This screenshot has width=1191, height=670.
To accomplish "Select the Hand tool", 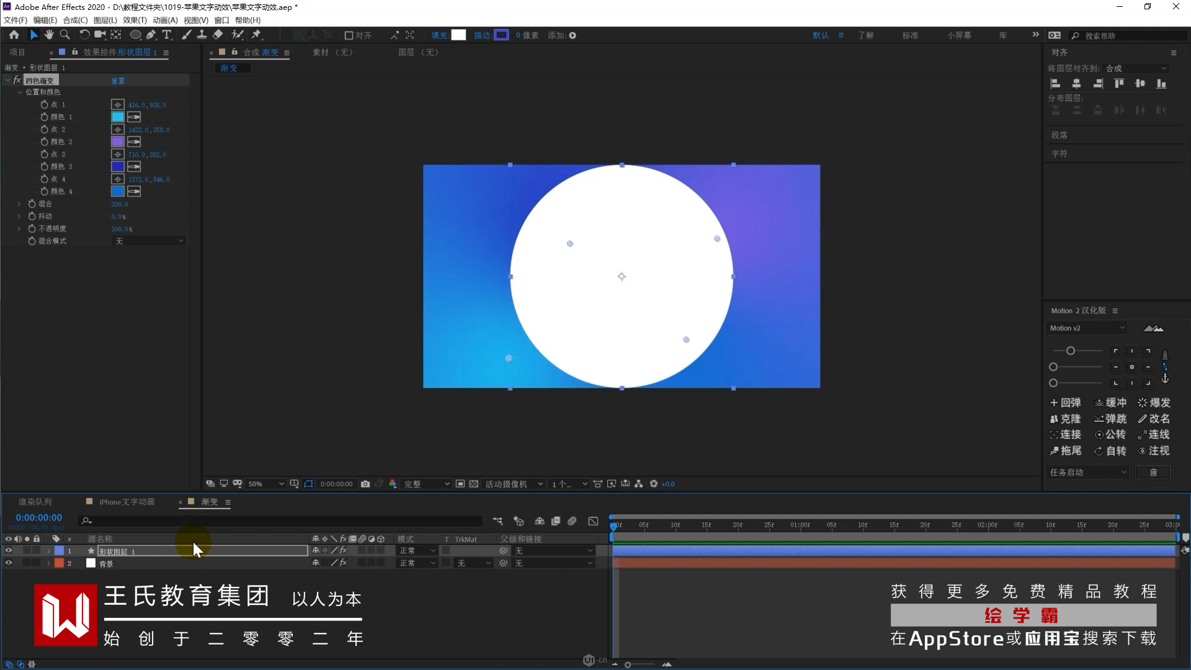I will 49,35.
